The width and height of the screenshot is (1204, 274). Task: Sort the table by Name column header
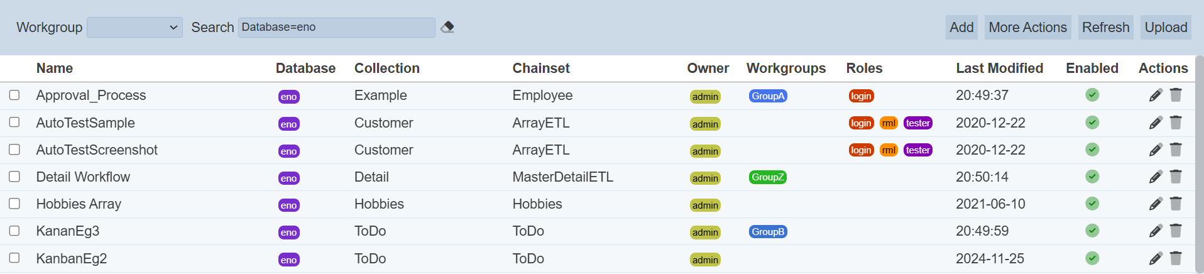point(55,68)
